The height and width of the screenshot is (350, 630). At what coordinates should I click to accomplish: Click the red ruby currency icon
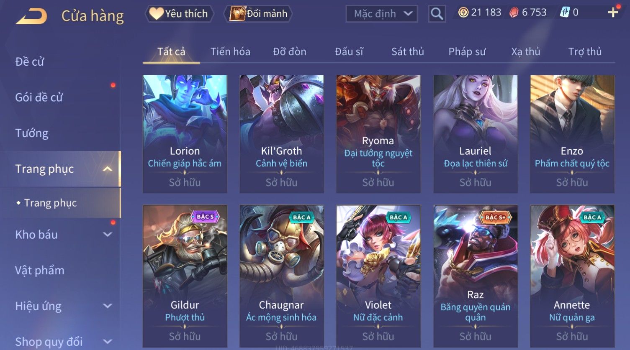[514, 13]
